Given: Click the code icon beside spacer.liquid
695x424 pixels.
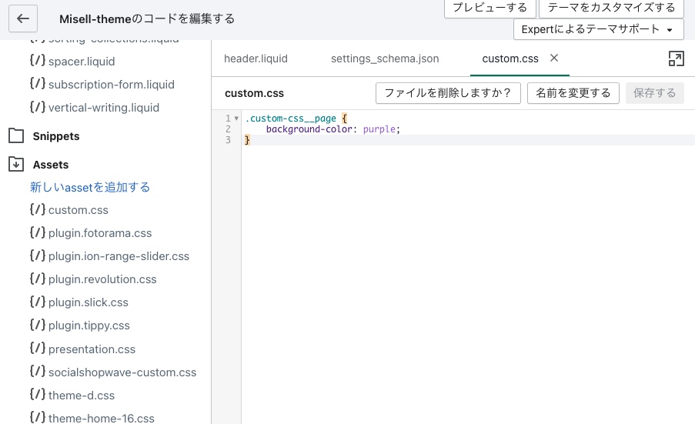Looking at the screenshot, I should pos(38,60).
